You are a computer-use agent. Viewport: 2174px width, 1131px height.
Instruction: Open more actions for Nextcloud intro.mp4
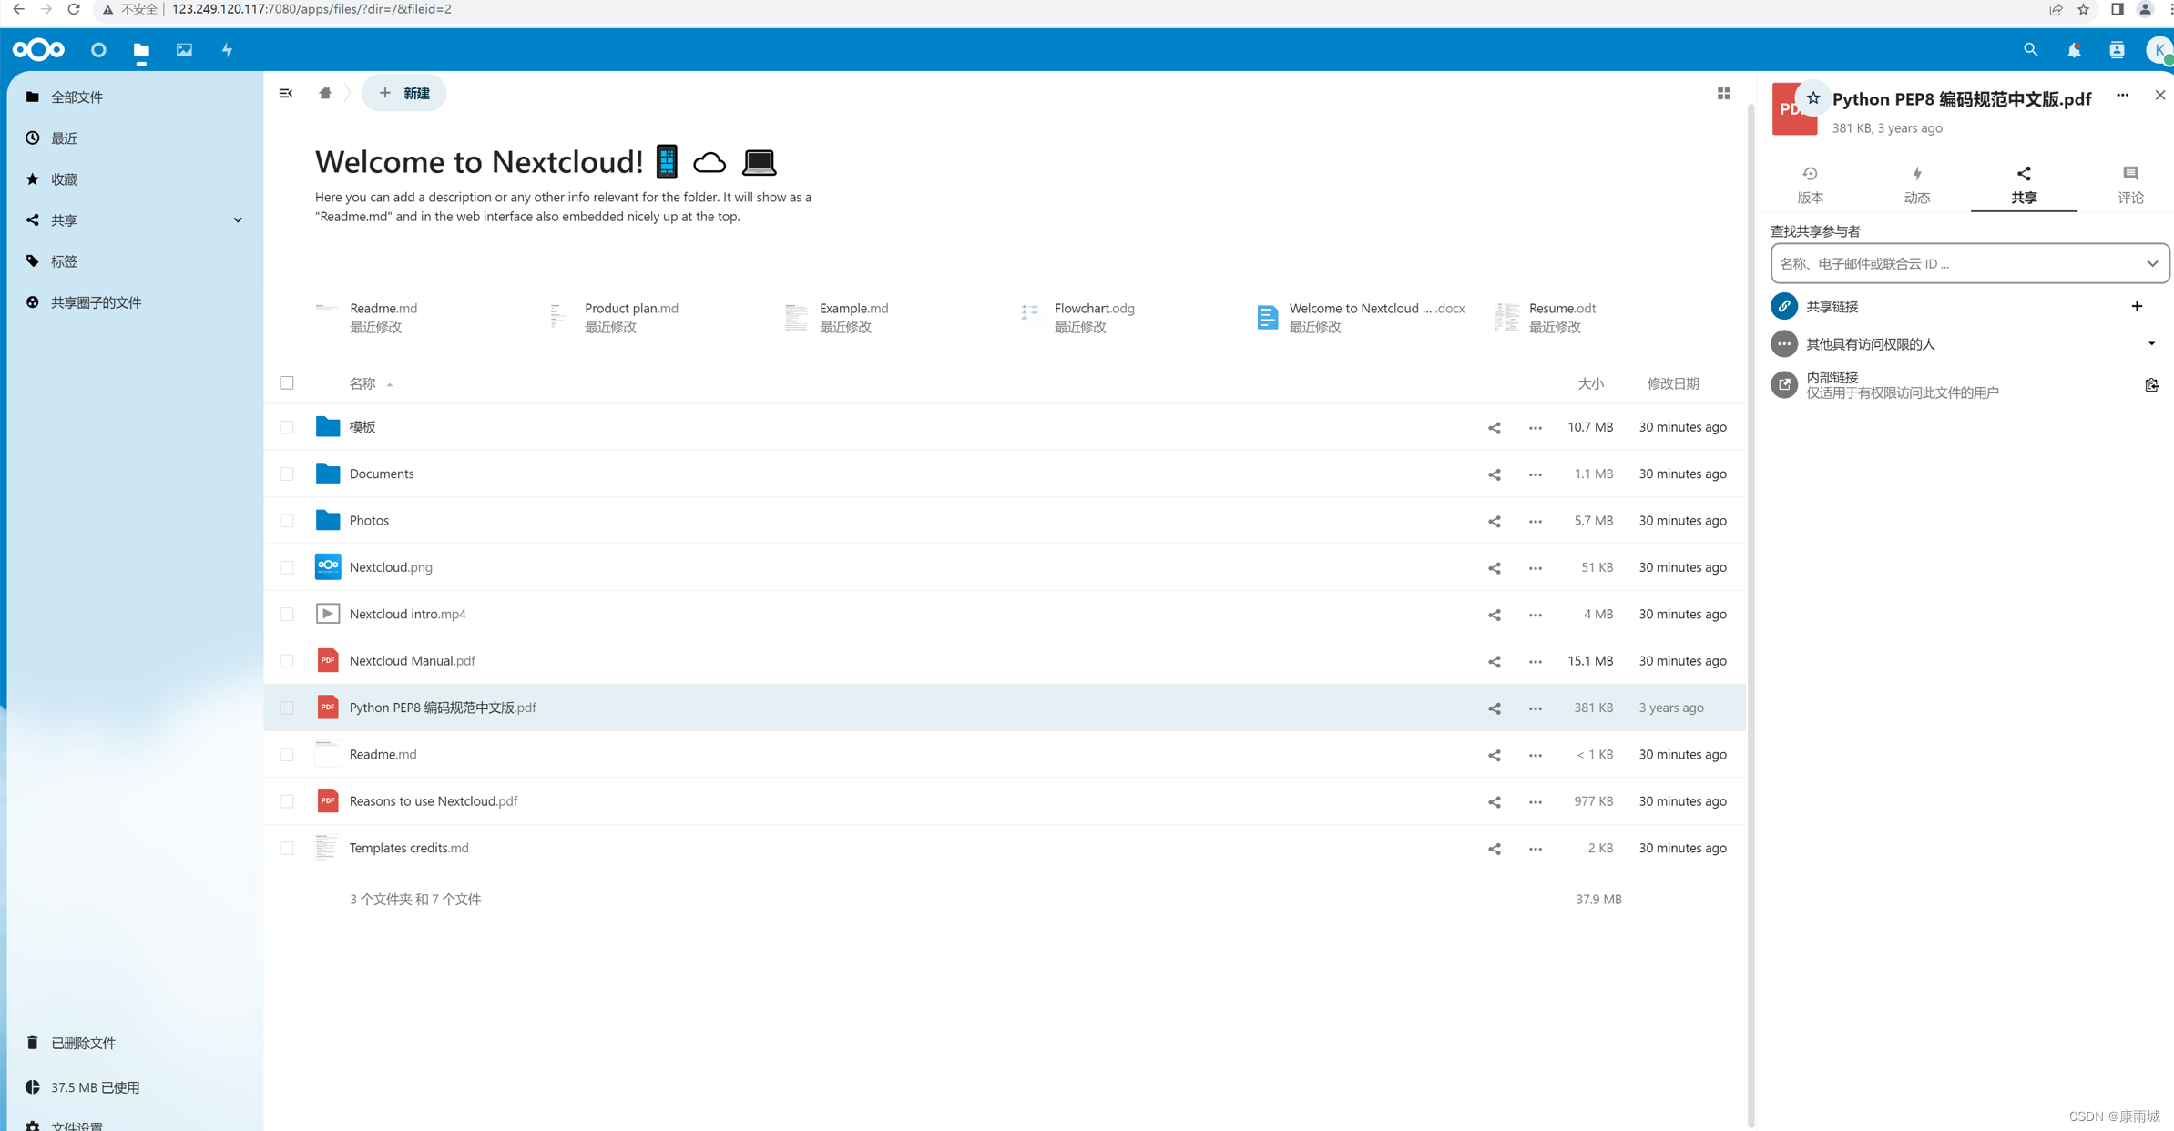coord(1535,615)
